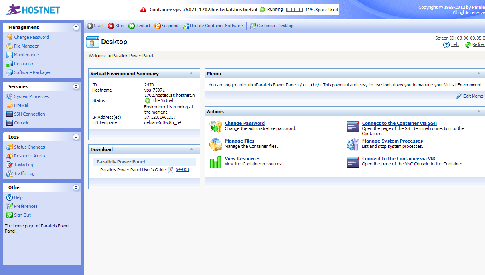Screen dimensions: 485x275
Task: Click the Edit Memo link
Action: coord(473,96)
